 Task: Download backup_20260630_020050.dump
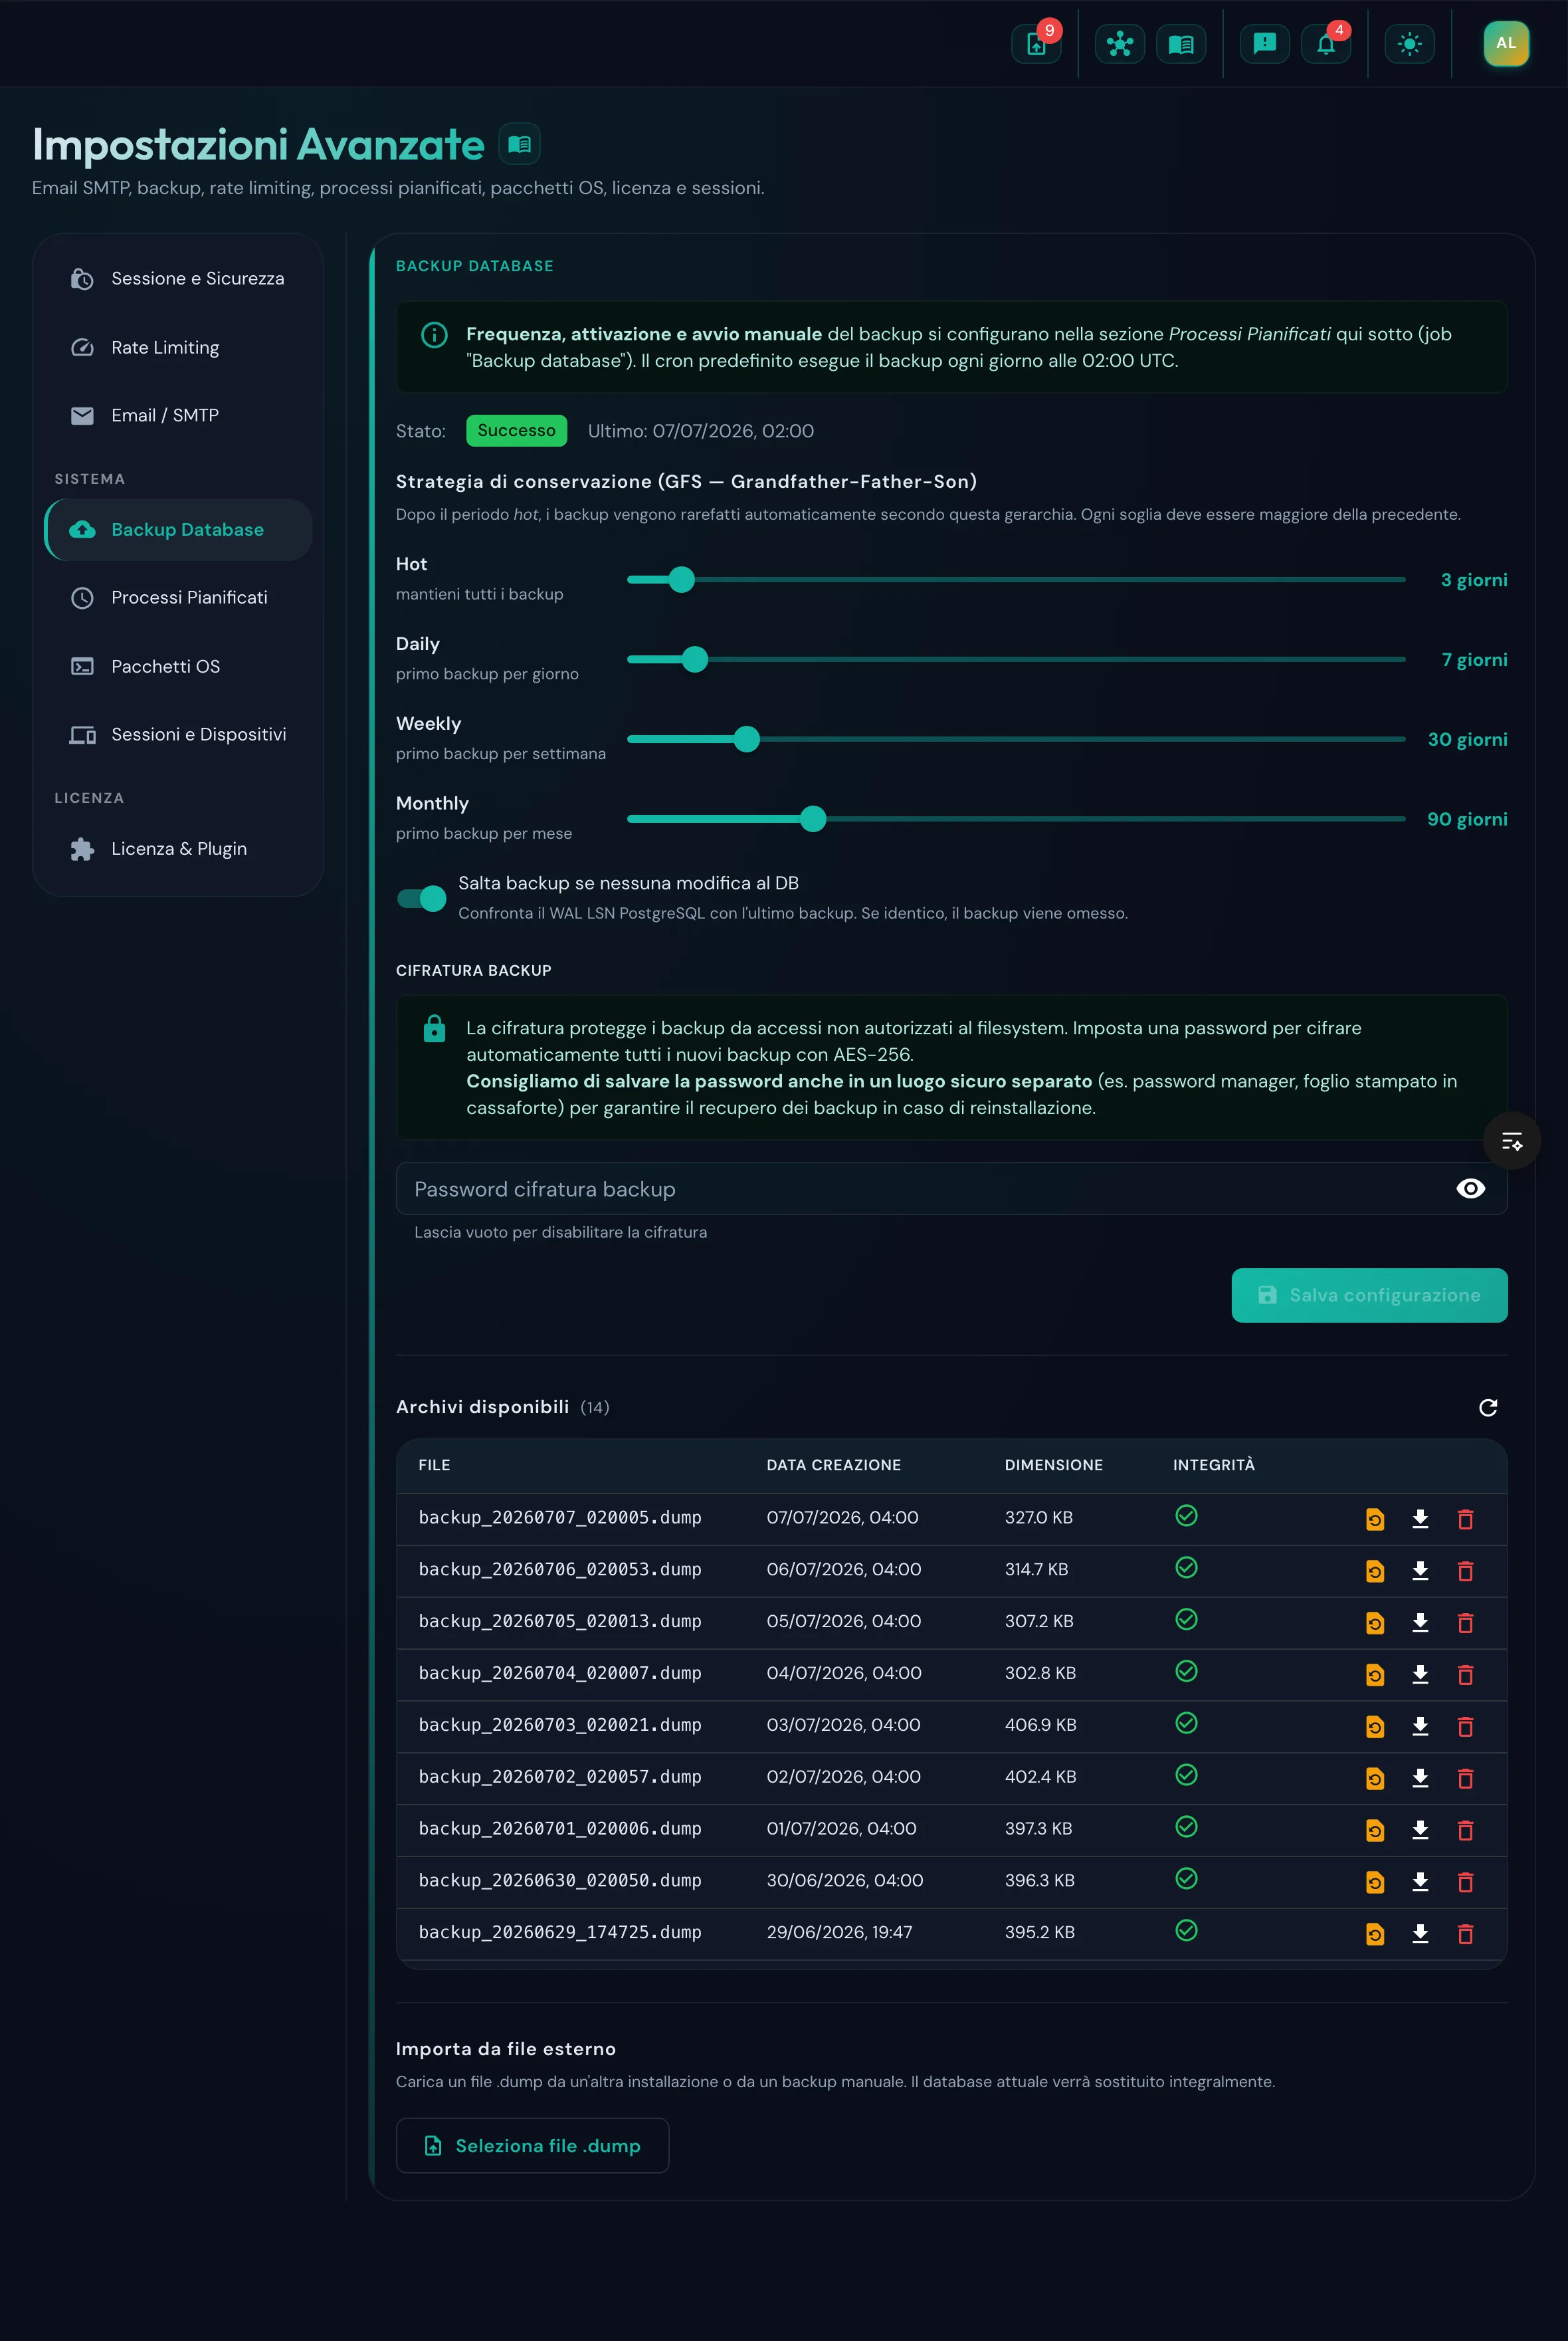tap(1420, 1883)
